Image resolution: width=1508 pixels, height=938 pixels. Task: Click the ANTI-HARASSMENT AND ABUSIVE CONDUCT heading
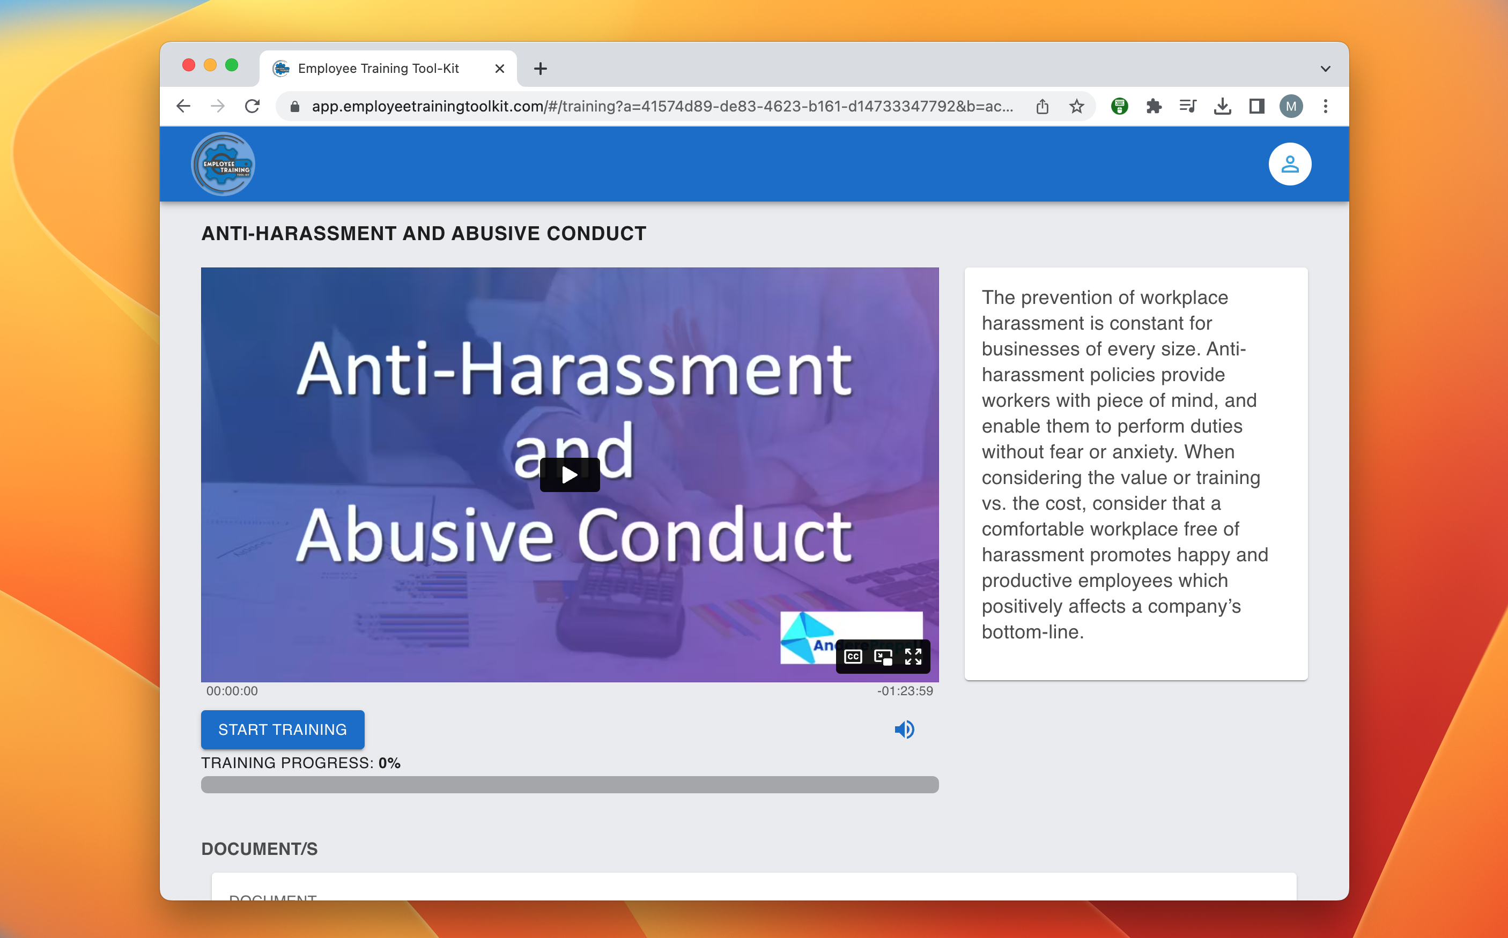pos(423,233)
